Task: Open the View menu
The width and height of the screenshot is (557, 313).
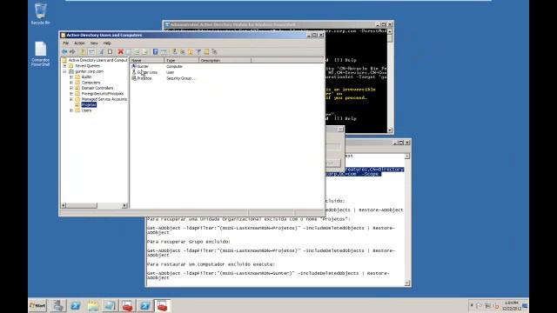Action: pos(94,43)
